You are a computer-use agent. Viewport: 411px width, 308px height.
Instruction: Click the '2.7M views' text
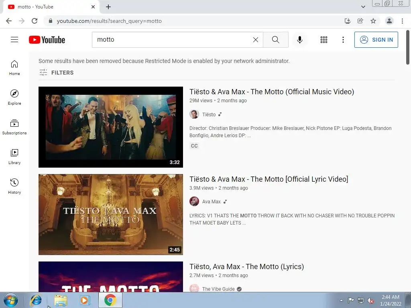201,276
